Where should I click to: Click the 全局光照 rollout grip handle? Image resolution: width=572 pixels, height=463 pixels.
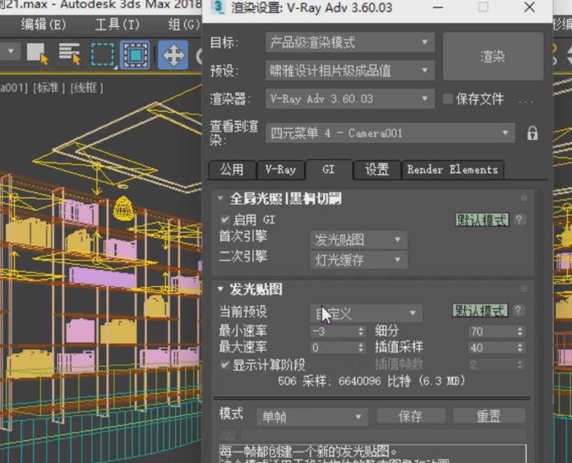524,198
